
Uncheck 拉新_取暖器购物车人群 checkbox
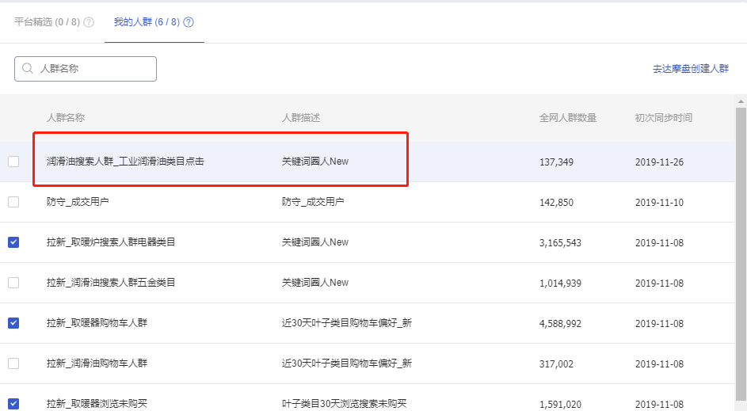13,323
